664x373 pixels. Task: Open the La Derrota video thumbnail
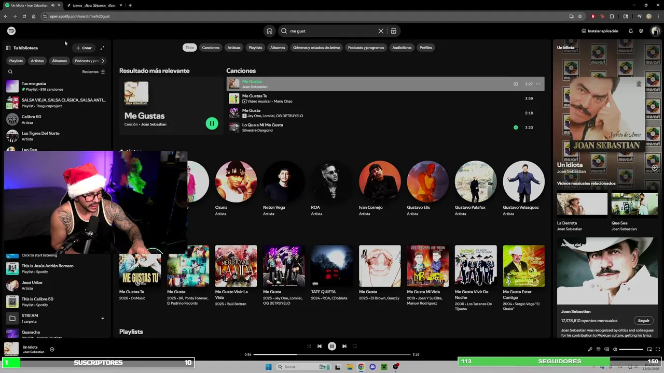pyautogui.click(x=582, y=204)
